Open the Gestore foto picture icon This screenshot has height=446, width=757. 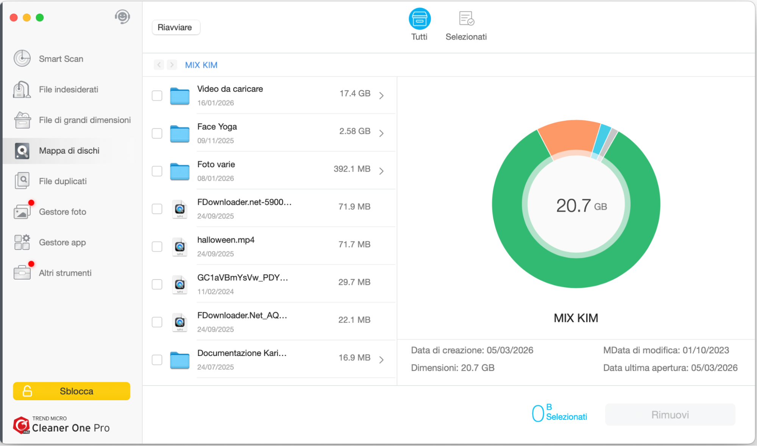(x=22, y=212)
